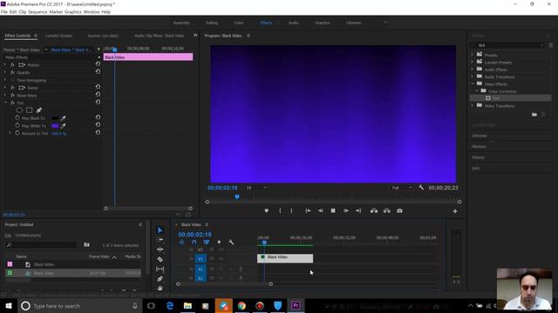Expand the Wave Warp effect properties
558x313 pixels.
(5, 95)
